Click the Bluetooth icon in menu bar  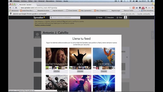128,1
